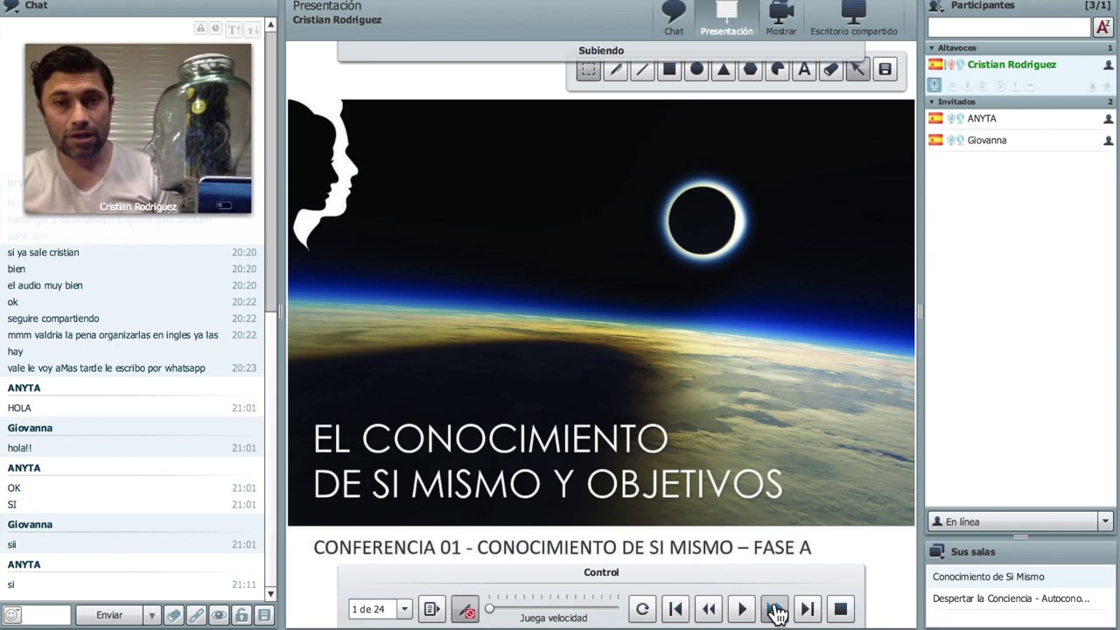Switch to the Presentación tab

coord(726,19)
